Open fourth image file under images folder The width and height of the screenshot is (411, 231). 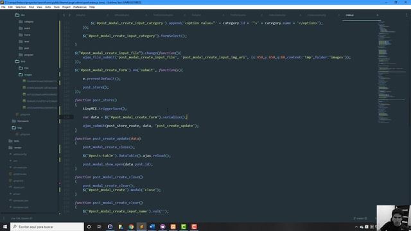click(40, 101)
